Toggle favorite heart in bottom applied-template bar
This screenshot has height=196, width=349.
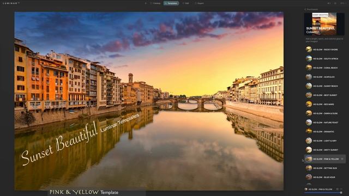click(337, 189)
